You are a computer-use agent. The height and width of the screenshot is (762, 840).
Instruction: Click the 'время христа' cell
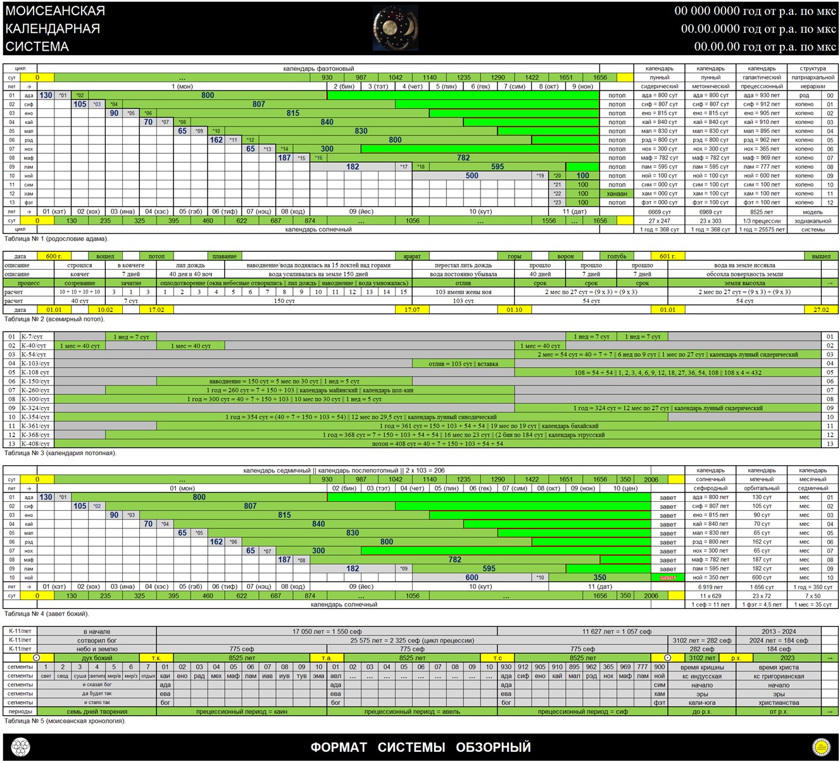(779, 668)
